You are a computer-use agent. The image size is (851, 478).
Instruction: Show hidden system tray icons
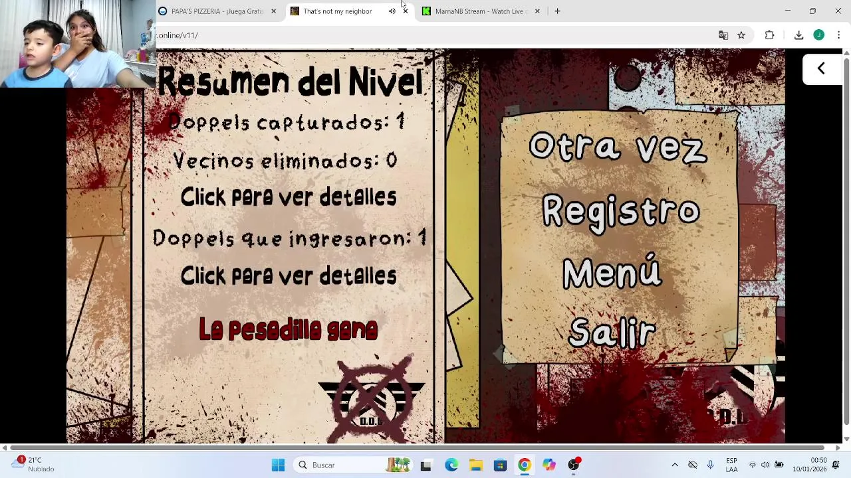675,465
